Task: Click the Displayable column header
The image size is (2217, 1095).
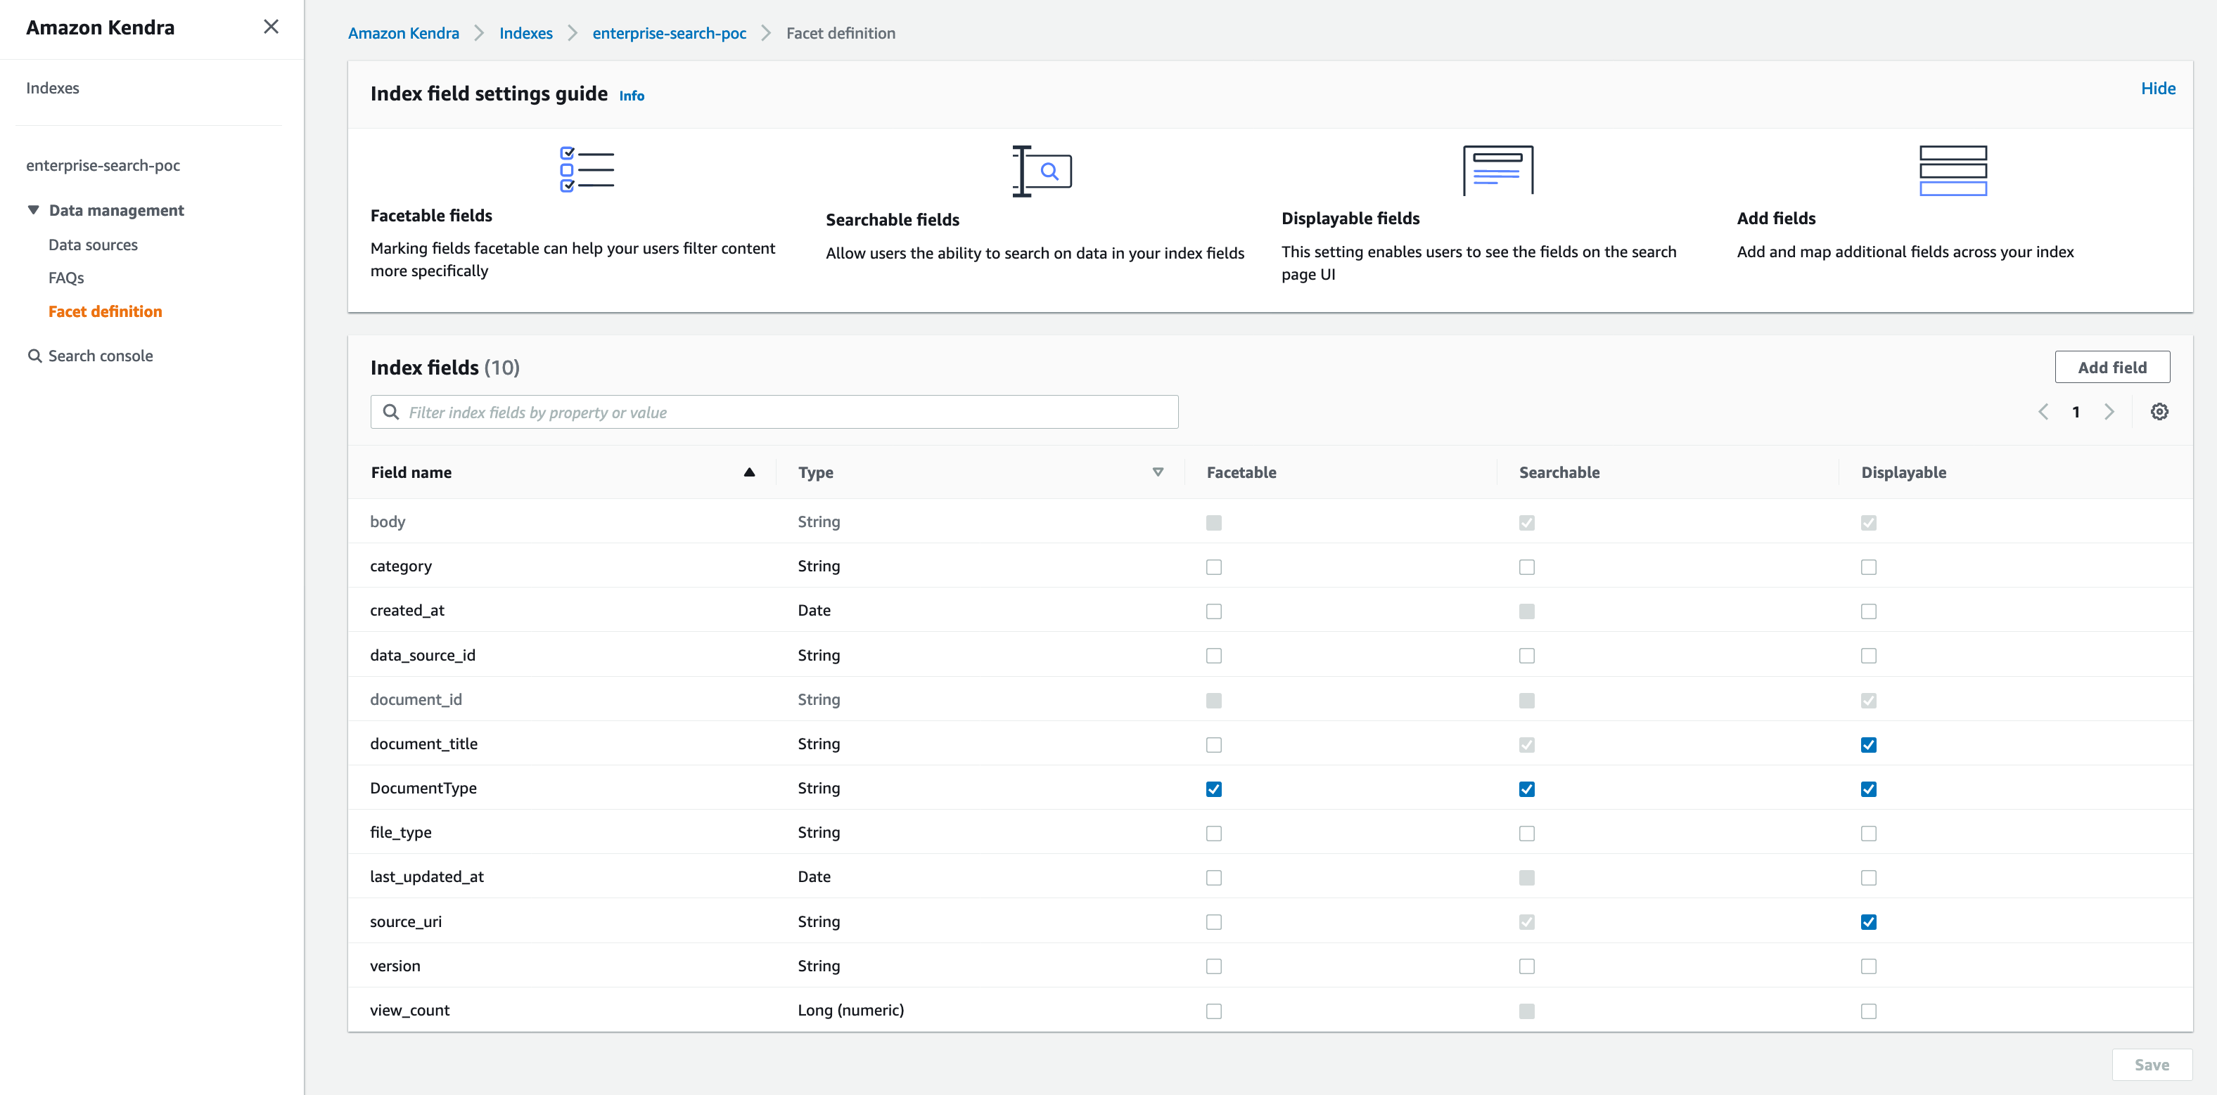Action: point(1904,472)
